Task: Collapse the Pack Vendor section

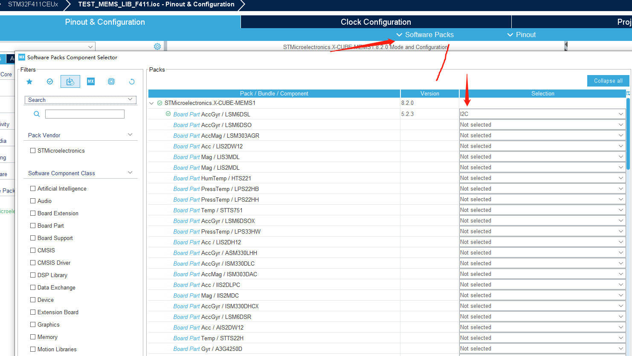Action: tap(130, 135)
